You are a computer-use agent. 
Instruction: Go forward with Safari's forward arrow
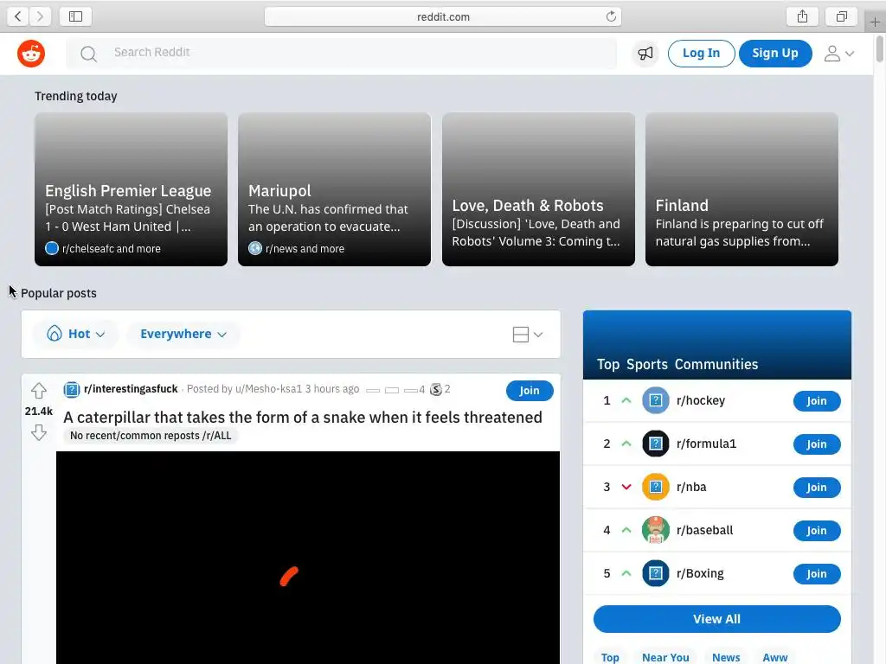(x=40, y=16)
